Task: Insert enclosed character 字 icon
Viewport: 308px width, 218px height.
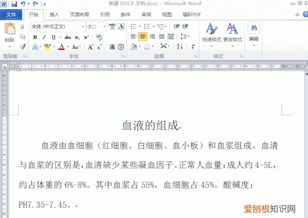Action: [x=121, y=47]
